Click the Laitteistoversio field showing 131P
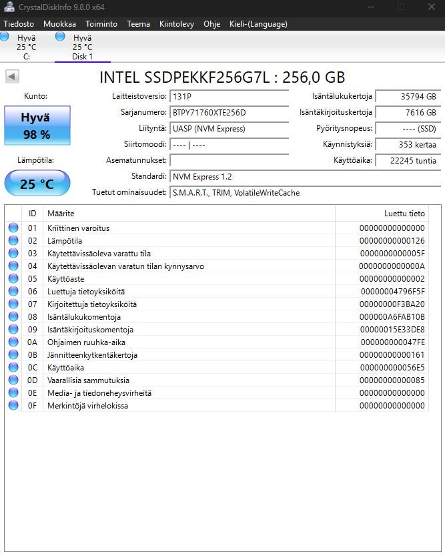The height and width of the screenshot is (556, 445). (x=230, y=96)
